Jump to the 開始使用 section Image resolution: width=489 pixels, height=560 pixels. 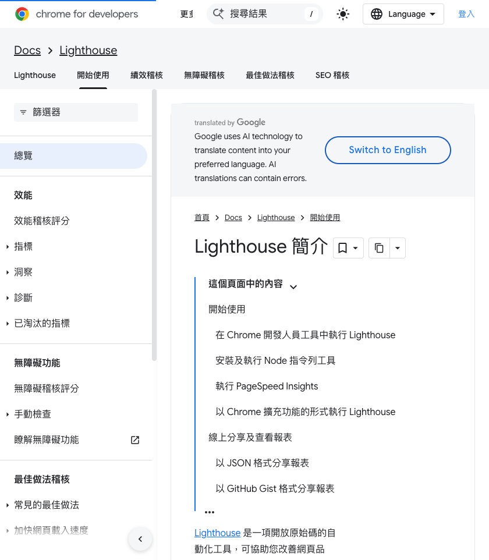tap(227, 309)
